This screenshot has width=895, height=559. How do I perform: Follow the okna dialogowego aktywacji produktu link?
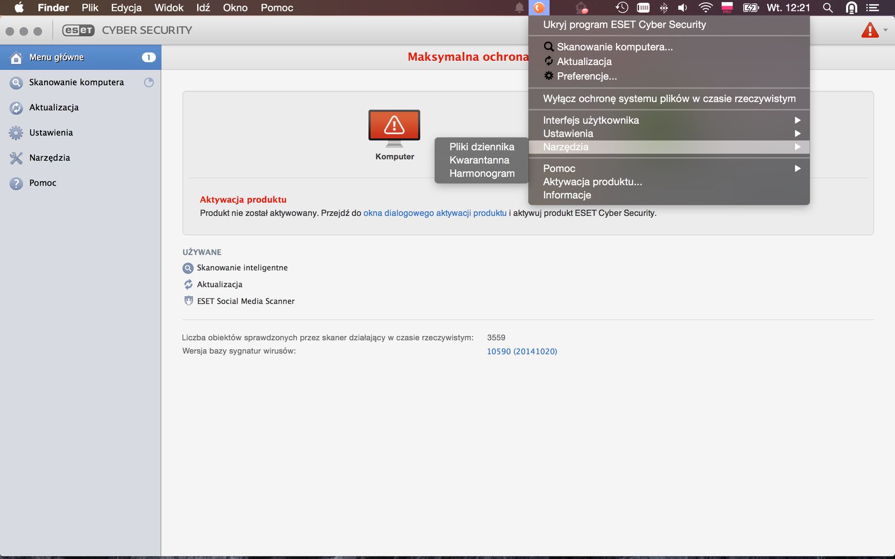(435, 213)
